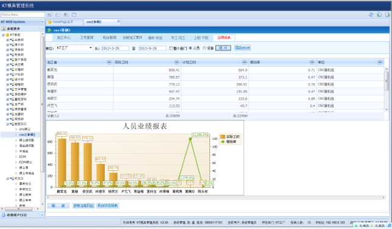392x229 pixels.
Task: Open the 当前加工零件 tab
Action: pos(132,38)
